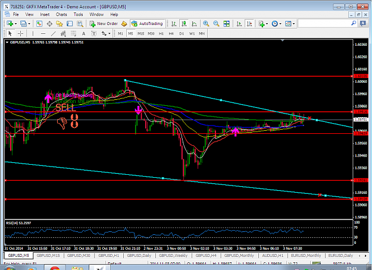Open the Templates icon
372x270 pixels.
click(288, 24)
